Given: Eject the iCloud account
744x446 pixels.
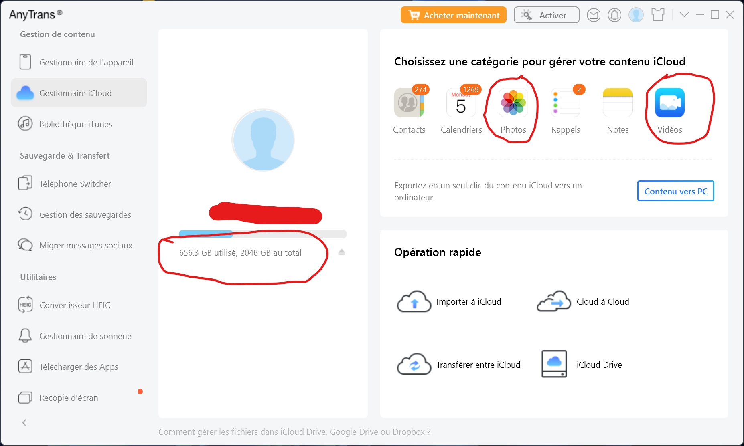Looking at the screenshot, I should pyautogui.click(x=342, y=252).
